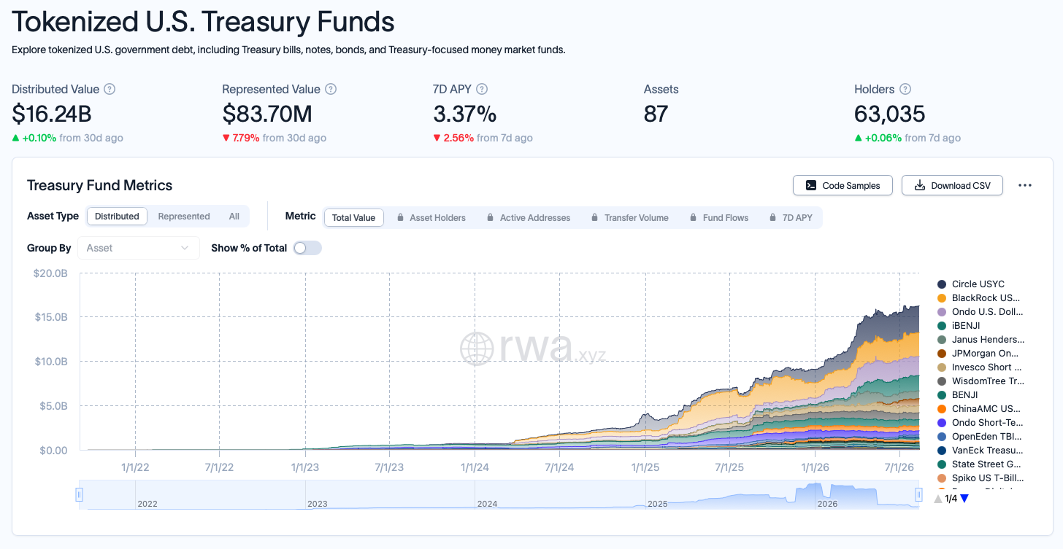Select the Total Value metric tab
The width and height of the screenshot is (1063, 549).
[x=353, y=217]
